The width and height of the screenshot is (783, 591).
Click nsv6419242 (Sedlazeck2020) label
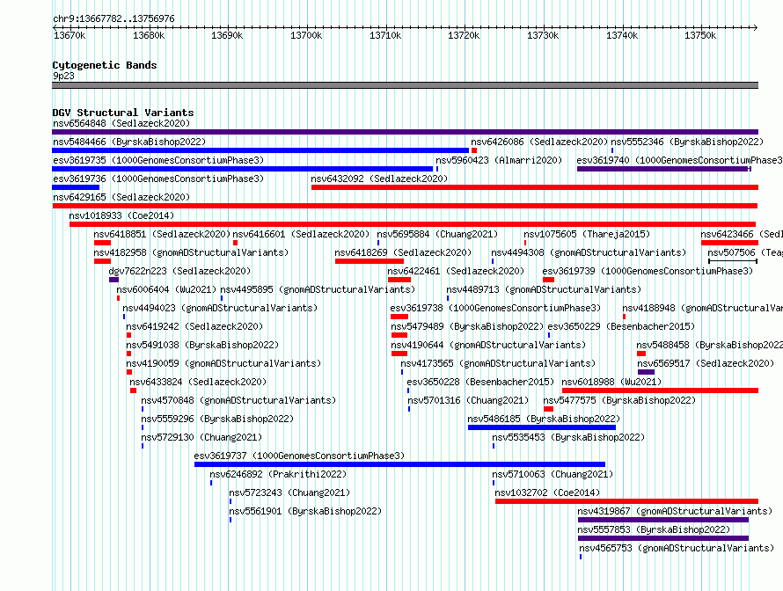[194, 326]
